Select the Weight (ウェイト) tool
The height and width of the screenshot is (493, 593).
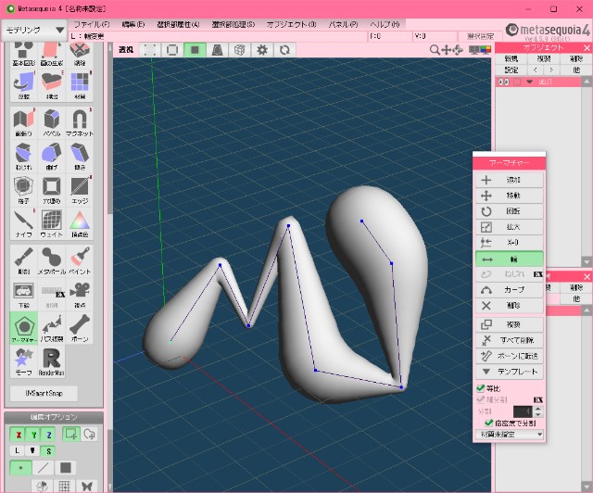tap(52, 223)
